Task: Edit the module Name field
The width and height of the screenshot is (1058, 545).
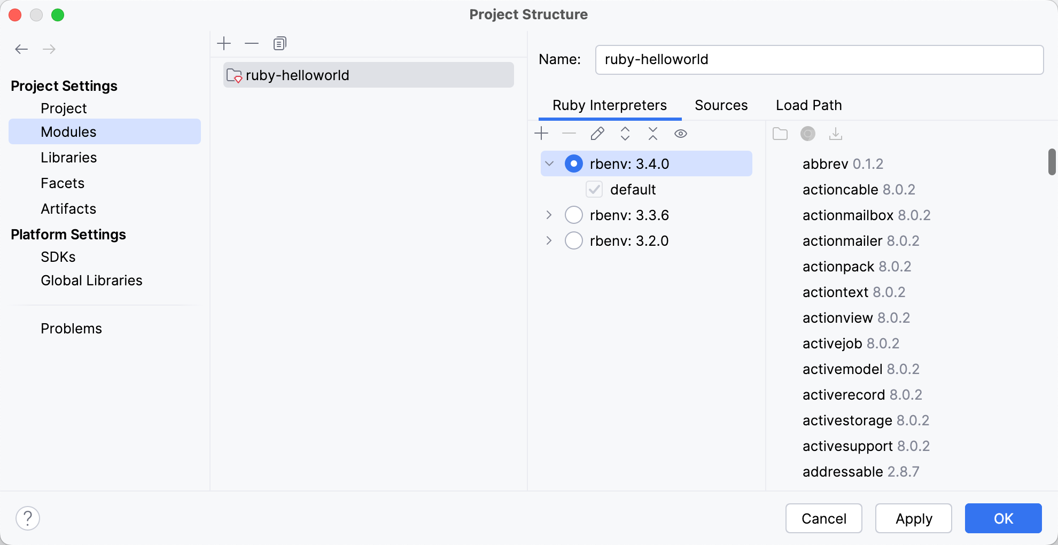Action: pos(819,59)
